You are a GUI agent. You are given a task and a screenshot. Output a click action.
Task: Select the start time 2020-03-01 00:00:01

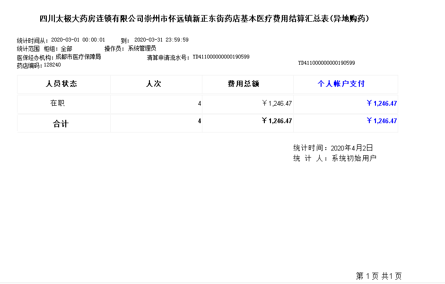[x=78, y=40]
